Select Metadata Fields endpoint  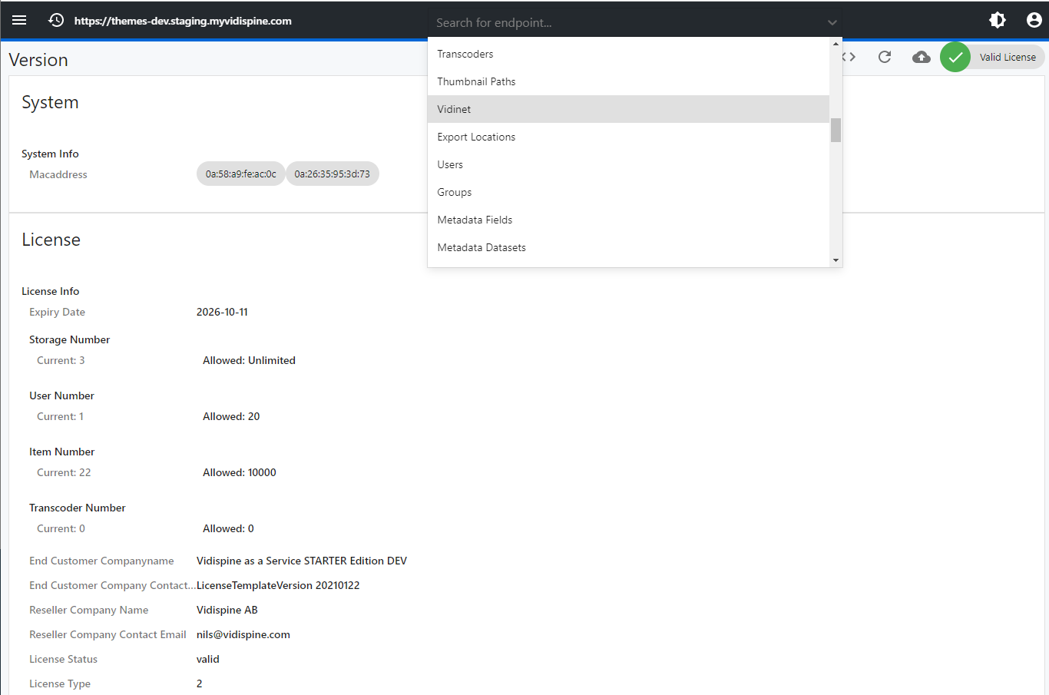[475, 220]
